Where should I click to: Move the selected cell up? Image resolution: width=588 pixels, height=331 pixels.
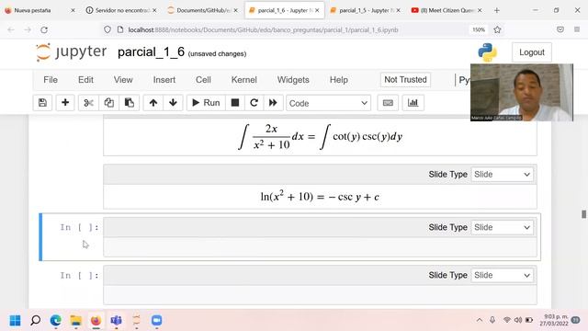point(153,103)
